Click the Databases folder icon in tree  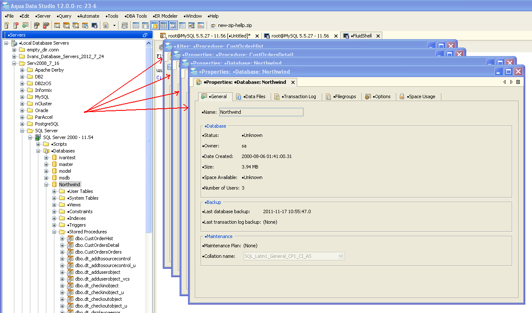click(46, 151)
